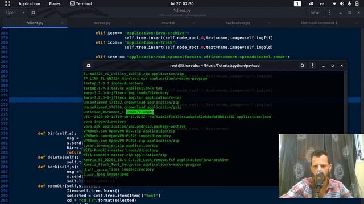This screenshot has height=204, width=364.
Task: Click the java-archive elif code line
Action: [142, 33]
